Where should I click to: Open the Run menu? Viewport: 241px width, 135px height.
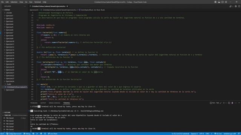tap(31, 2)
